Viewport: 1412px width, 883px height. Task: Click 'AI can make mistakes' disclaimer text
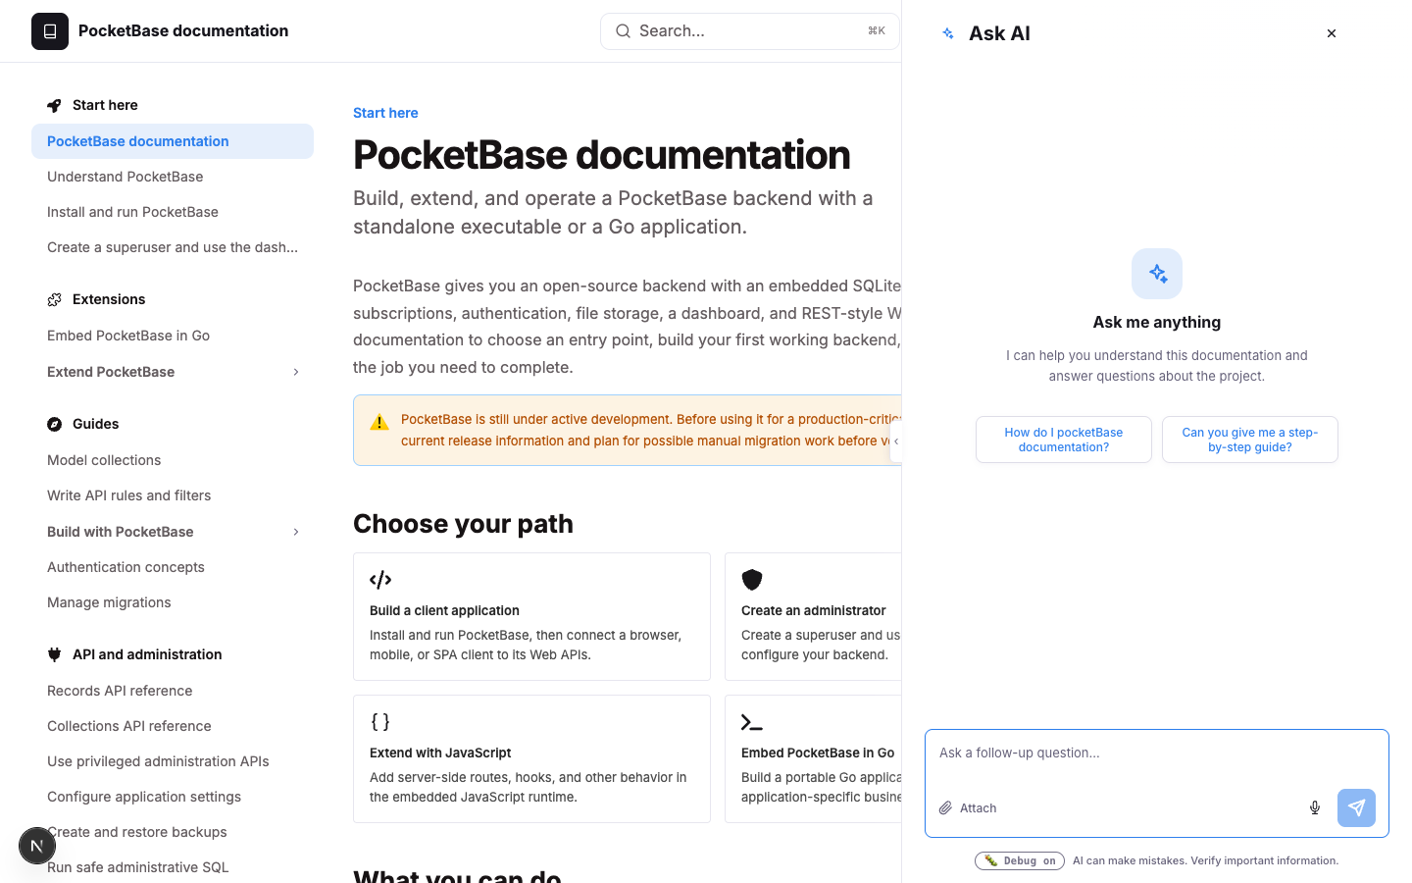click(x=1205, y=860)
